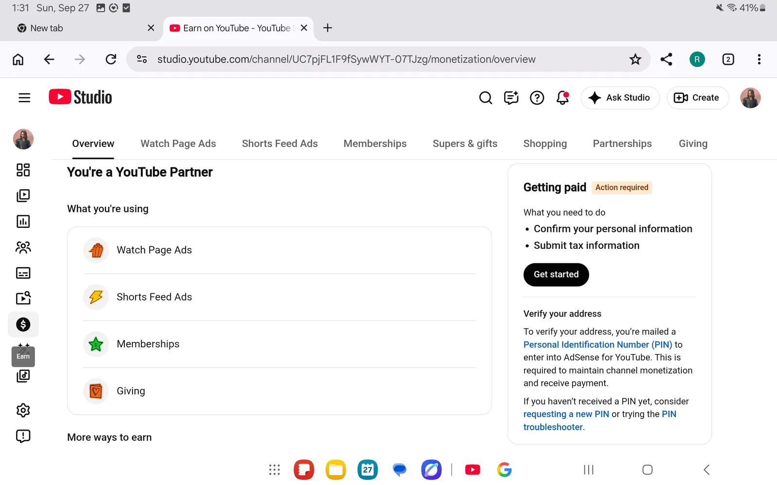
Task: Open Community in the sidebar
Action: (23, 247)
